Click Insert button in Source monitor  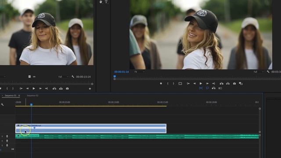54,89
